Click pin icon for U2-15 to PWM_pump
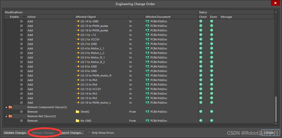Screen dimensions: 282x138 point(78,26)
